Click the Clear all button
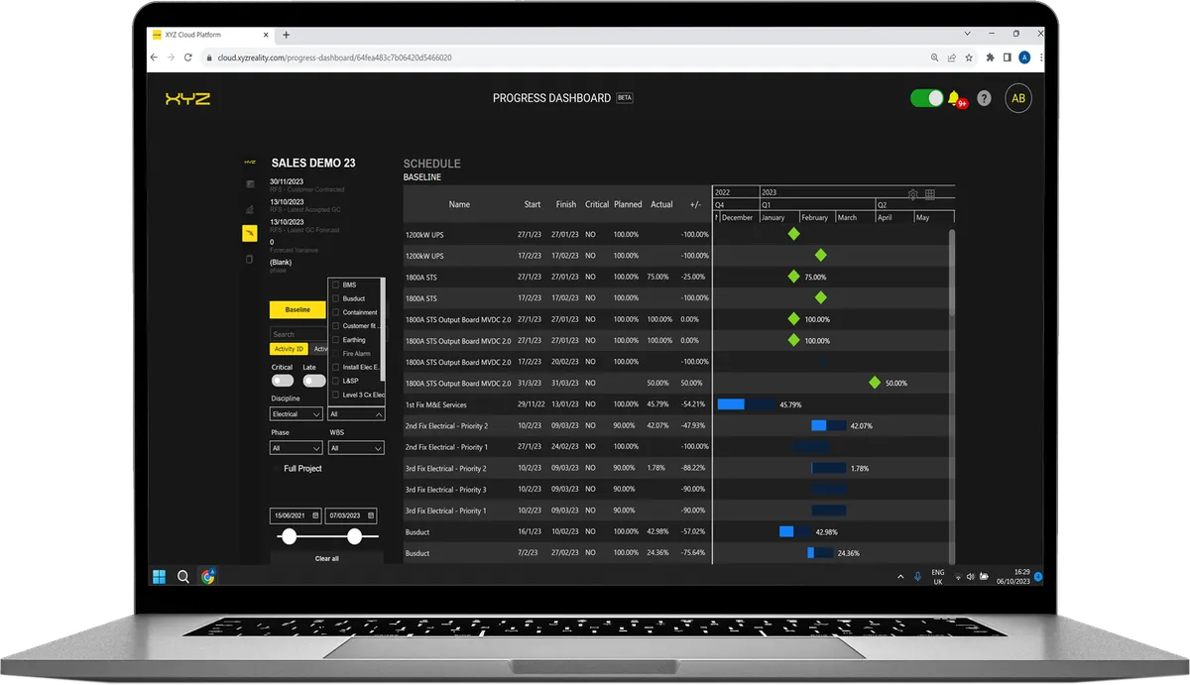Viewport: 1190px width, 685px height. [327, 558]
